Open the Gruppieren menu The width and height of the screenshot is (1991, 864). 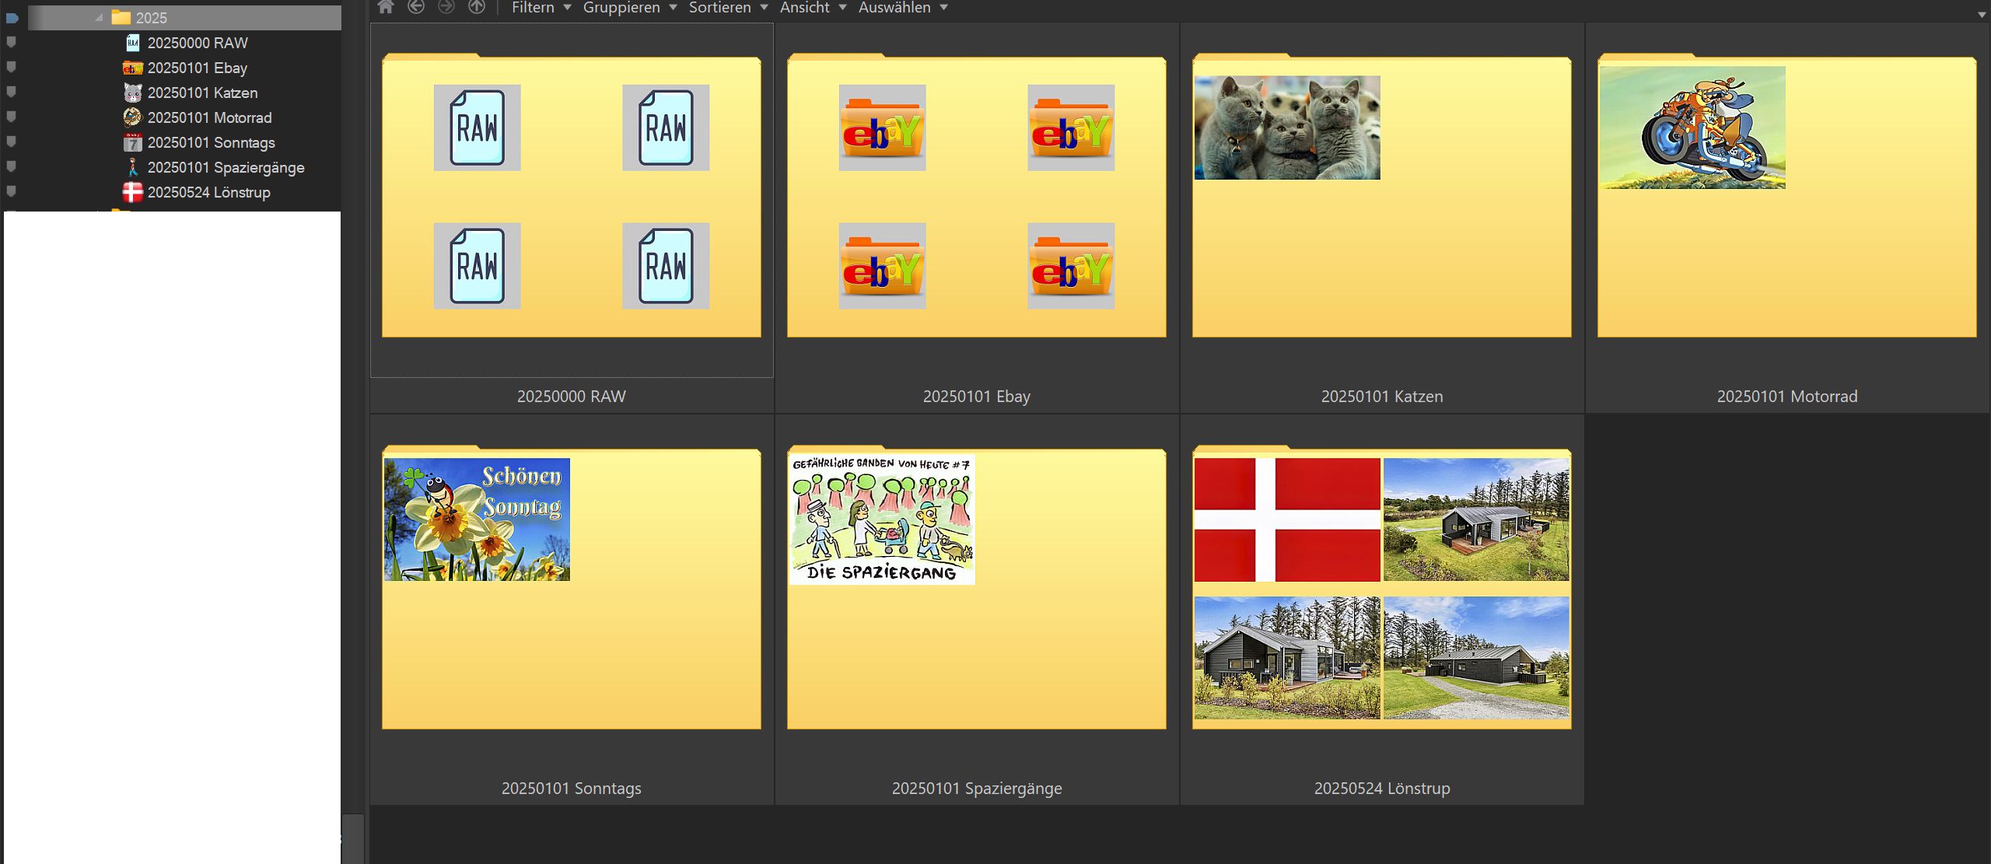pos(629,8)
